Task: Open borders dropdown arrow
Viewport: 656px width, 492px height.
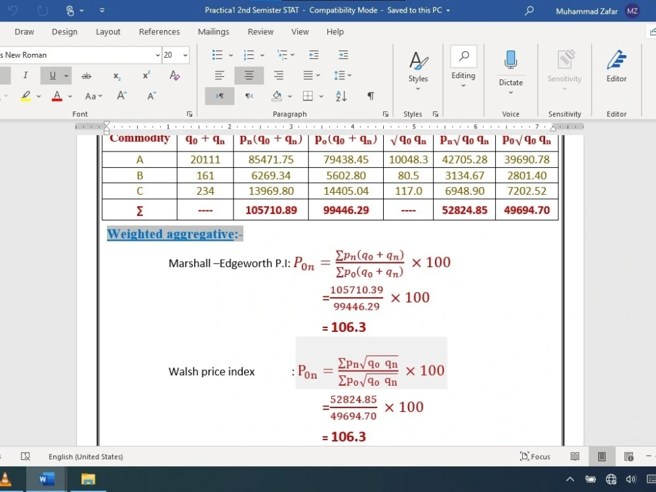Action: pyautogui.click(x=321, y=96)
